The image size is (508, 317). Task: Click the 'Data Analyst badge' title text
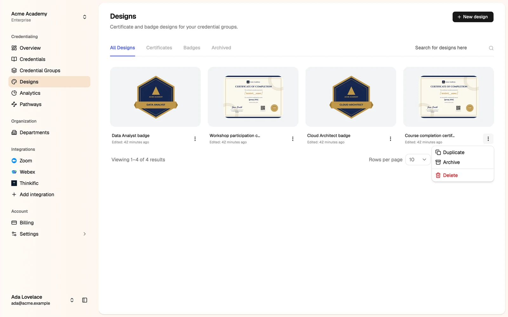click(130, 136)
